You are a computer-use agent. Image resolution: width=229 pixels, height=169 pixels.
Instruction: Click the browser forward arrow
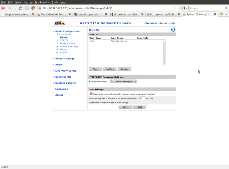click(x=10, y=8)
